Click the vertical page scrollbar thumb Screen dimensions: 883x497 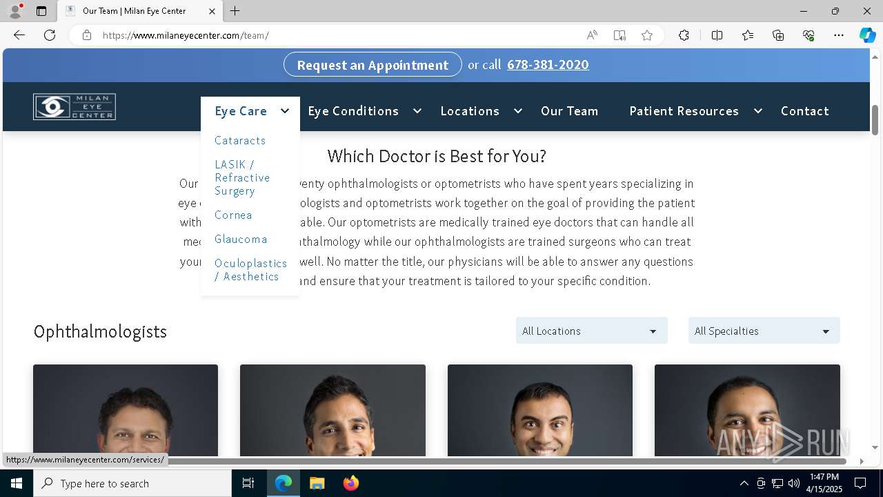[875, 120]
